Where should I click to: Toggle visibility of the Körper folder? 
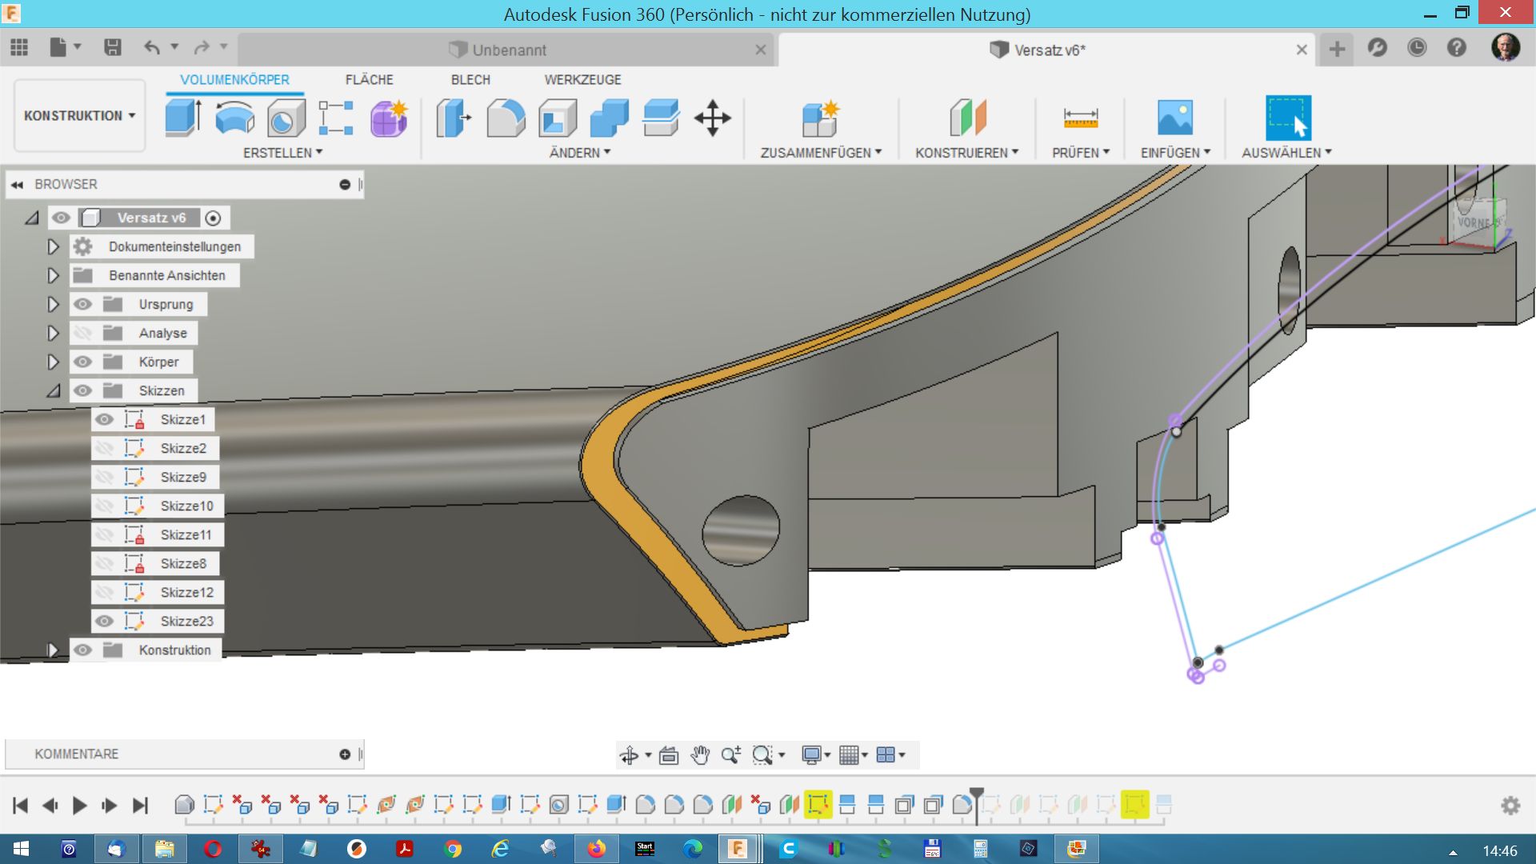pos(82,362)
